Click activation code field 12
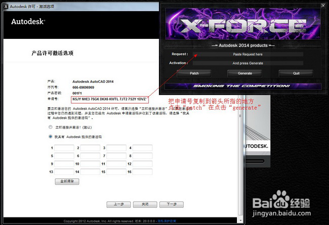The width and height of the screenshot is (329, 225). 142,164
